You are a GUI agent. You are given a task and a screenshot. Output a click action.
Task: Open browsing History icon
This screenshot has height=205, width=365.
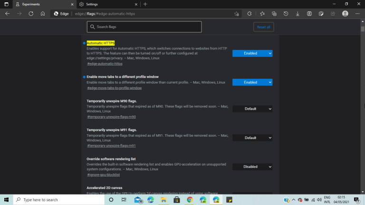coord(286,14)
